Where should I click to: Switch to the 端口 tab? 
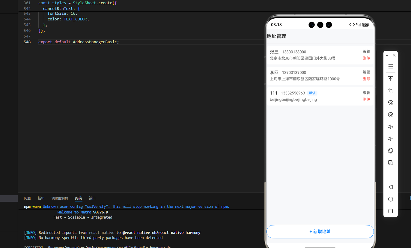click(92, 198)
